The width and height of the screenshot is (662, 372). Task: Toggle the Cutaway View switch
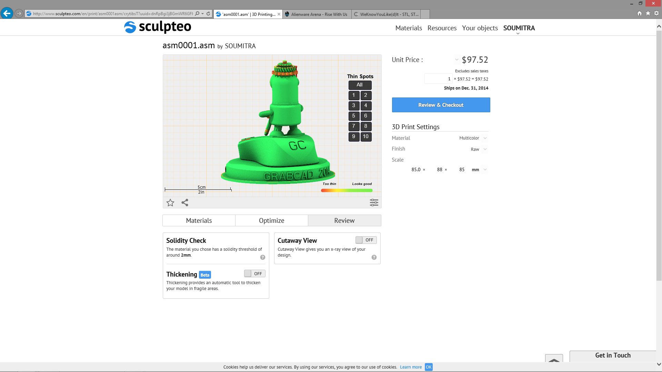click(x=366, y=240)
